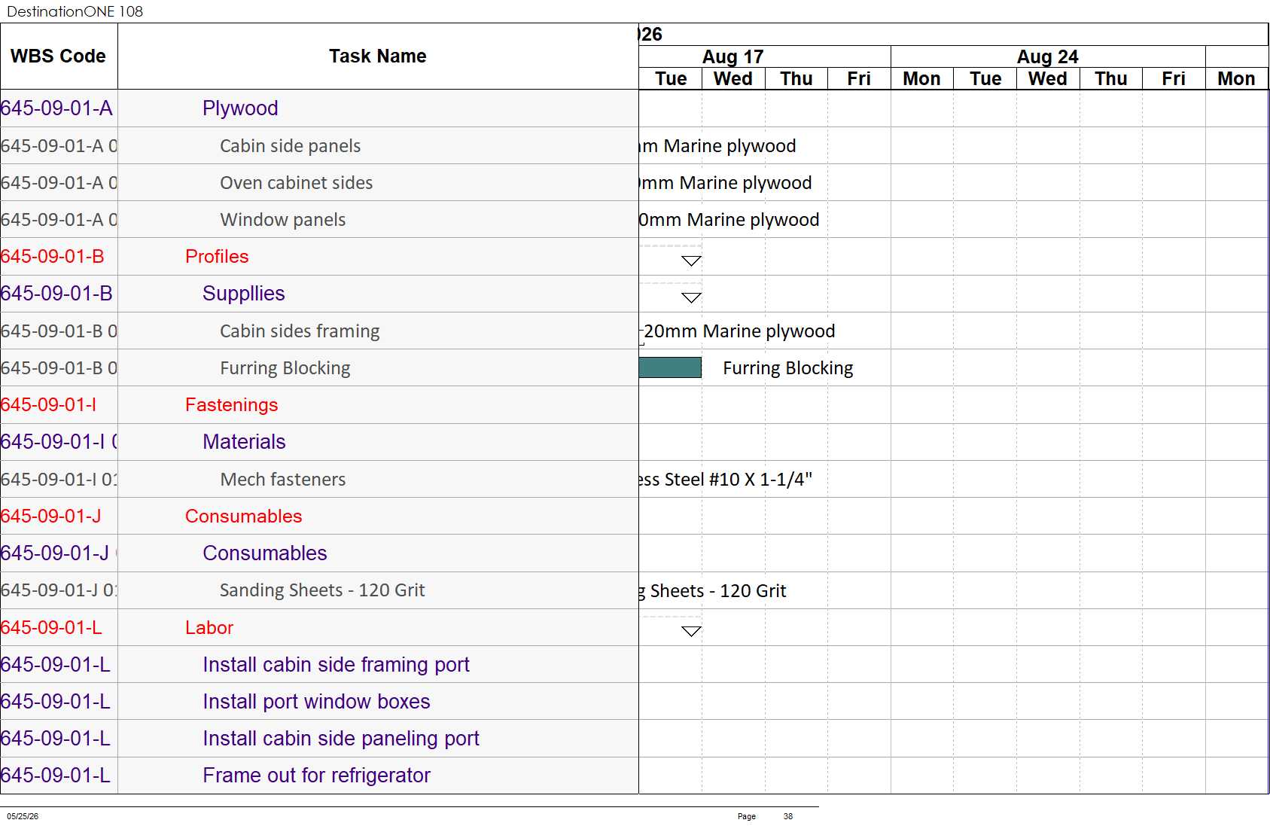Select the Window panels task

[282, 220]
